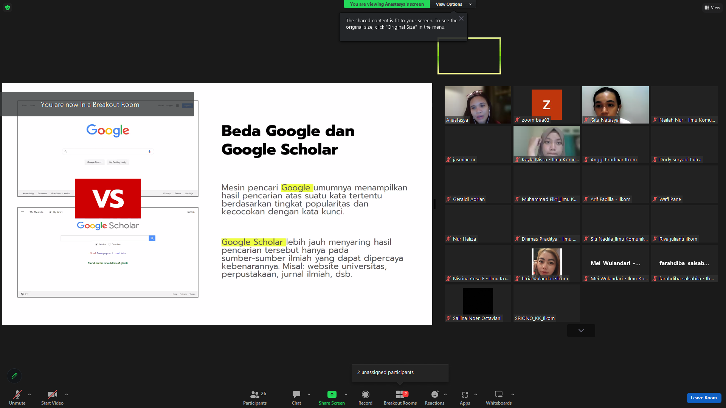
Task: Select Sallina Noer Octaviani tile
Action: (x=478, y=303)
